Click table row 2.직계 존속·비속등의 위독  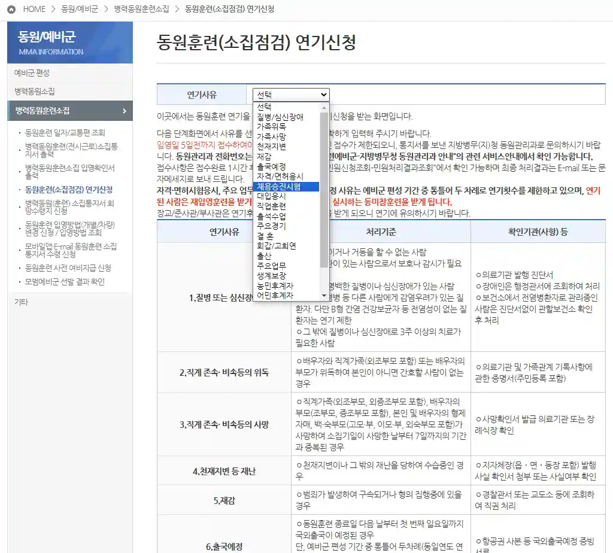(x=381, y=372)
